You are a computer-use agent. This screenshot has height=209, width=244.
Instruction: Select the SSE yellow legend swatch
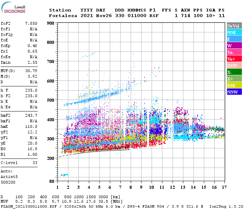coord(234,85)
